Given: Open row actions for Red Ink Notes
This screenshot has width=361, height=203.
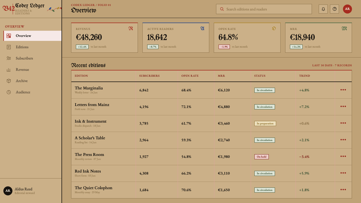Looking at the screenshot, I should (x=343, y=173).
